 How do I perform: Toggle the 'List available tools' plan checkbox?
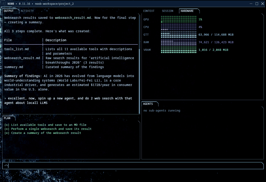[7, 125]
